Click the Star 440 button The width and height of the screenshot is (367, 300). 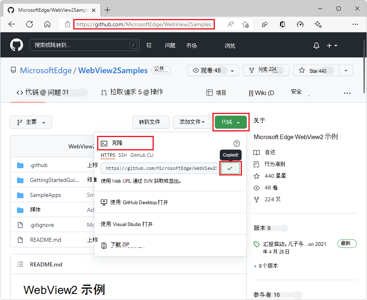coord(316,70)
